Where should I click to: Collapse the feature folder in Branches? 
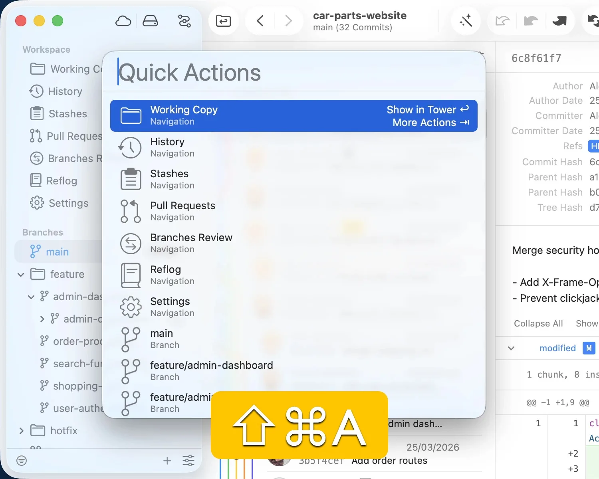tap(21, 275)
